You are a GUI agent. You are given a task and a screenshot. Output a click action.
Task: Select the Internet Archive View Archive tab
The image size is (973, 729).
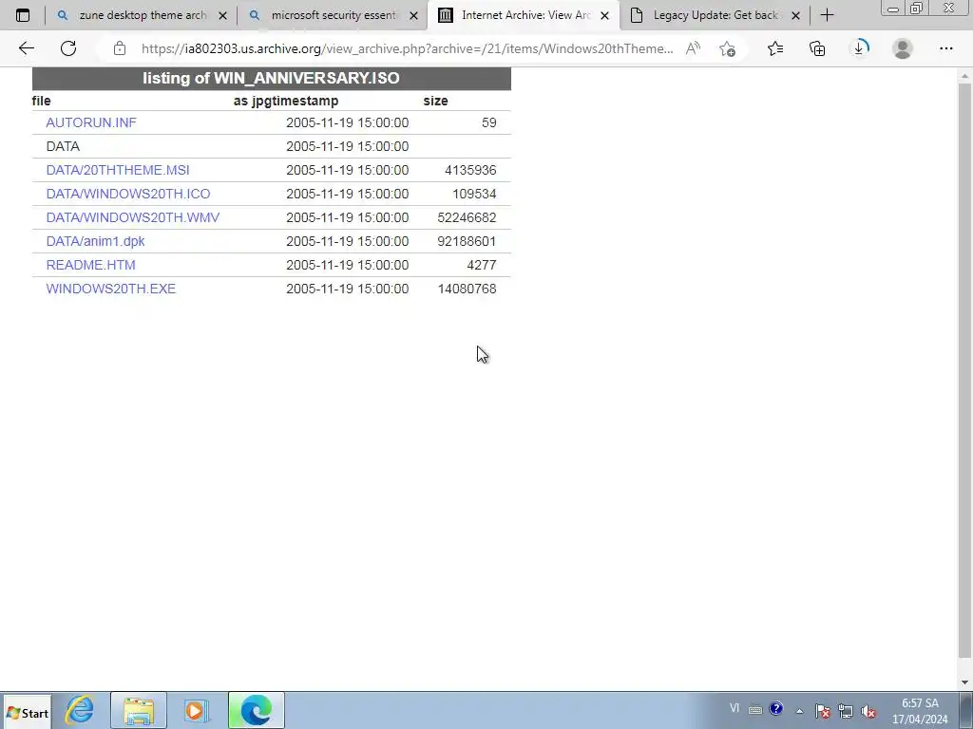tap(525, 15)
